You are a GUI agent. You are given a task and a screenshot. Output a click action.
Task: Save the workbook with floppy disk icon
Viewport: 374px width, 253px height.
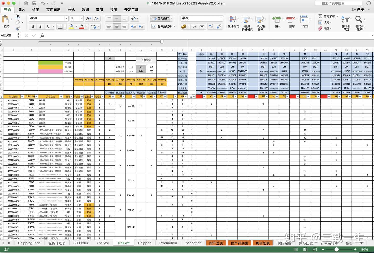coord(34,3)
